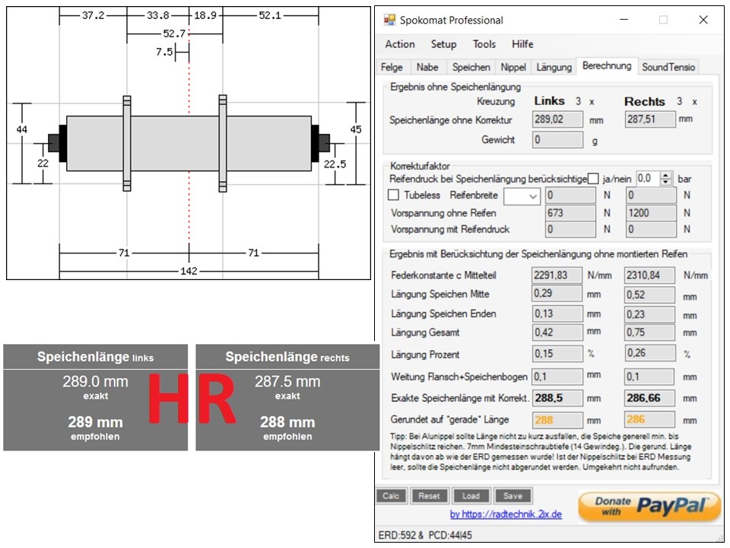Click the left rounded length field 288
Image resolution: width=730 pixels, height=548 pixels.
tap(557, 420)
